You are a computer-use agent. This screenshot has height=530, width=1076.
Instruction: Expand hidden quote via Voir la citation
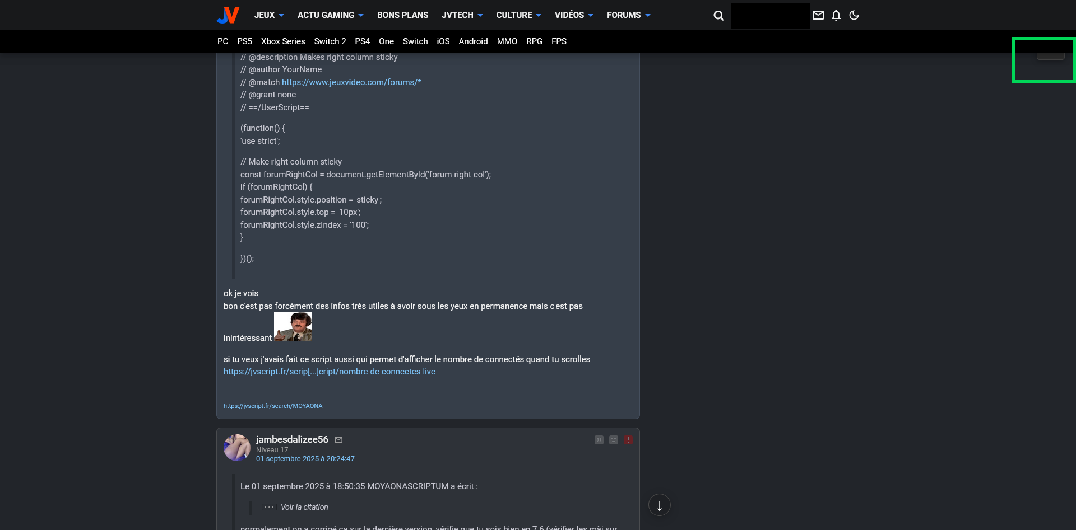pyautogui.click(x=304, y=507)
